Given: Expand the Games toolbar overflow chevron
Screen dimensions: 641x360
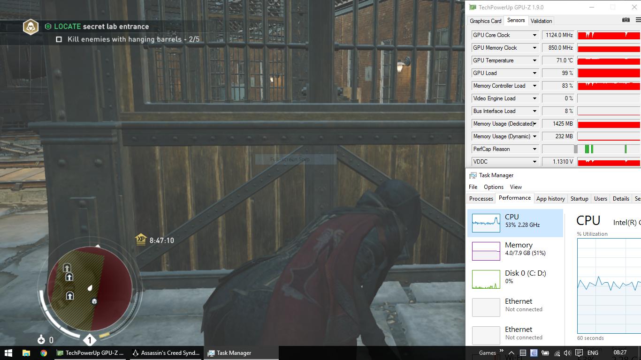Looking at the screenshot, I should [501, 351].
